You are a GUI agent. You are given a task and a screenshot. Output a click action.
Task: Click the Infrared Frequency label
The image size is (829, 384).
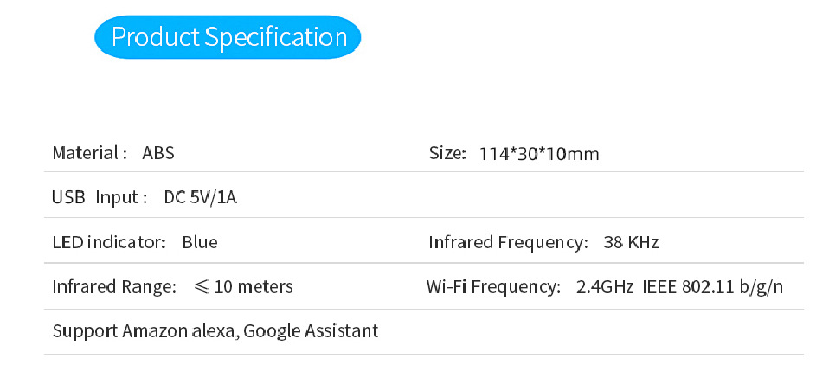click(508, 242)
